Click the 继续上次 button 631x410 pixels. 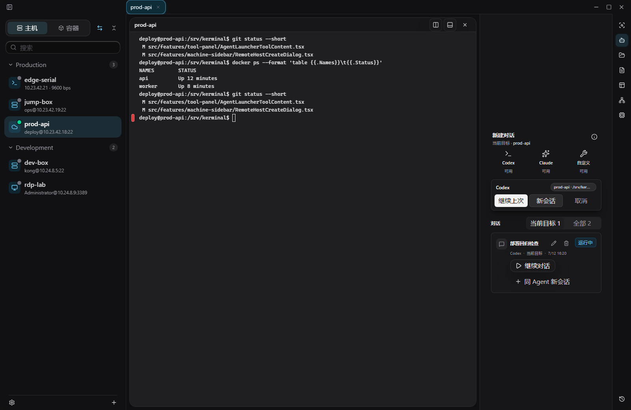point(511,201)
